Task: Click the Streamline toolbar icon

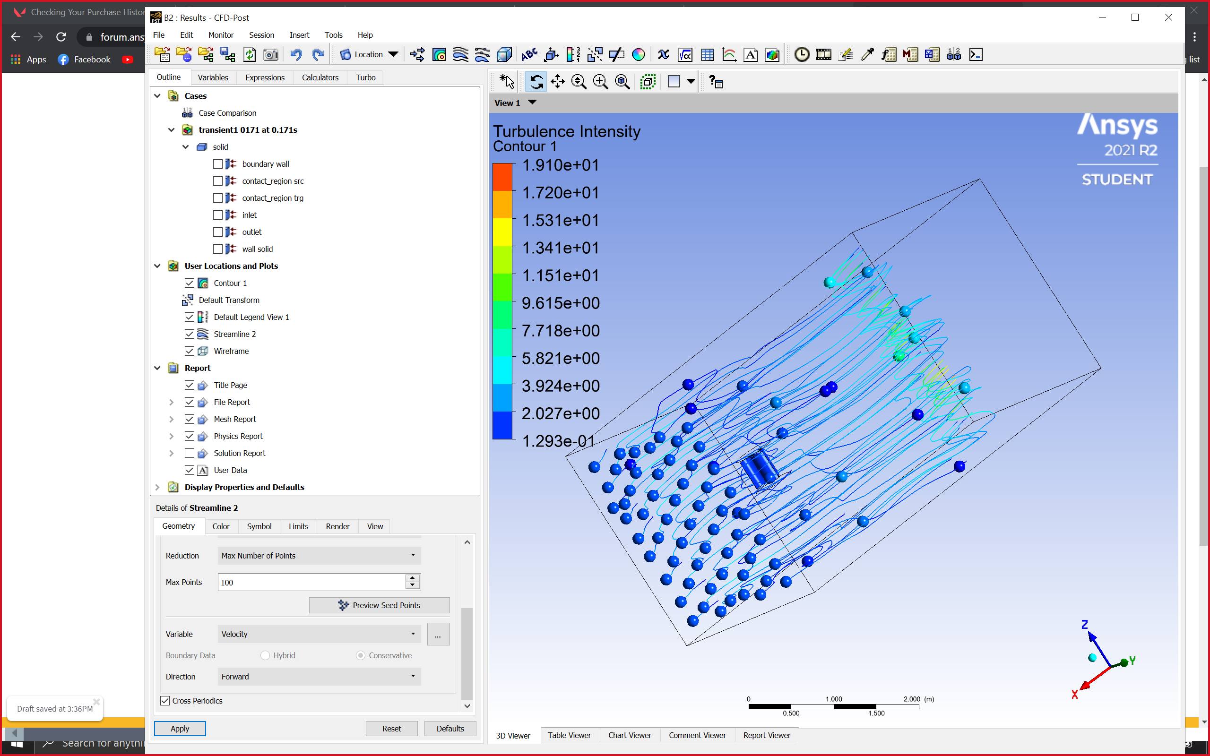Action: point(460,54)
